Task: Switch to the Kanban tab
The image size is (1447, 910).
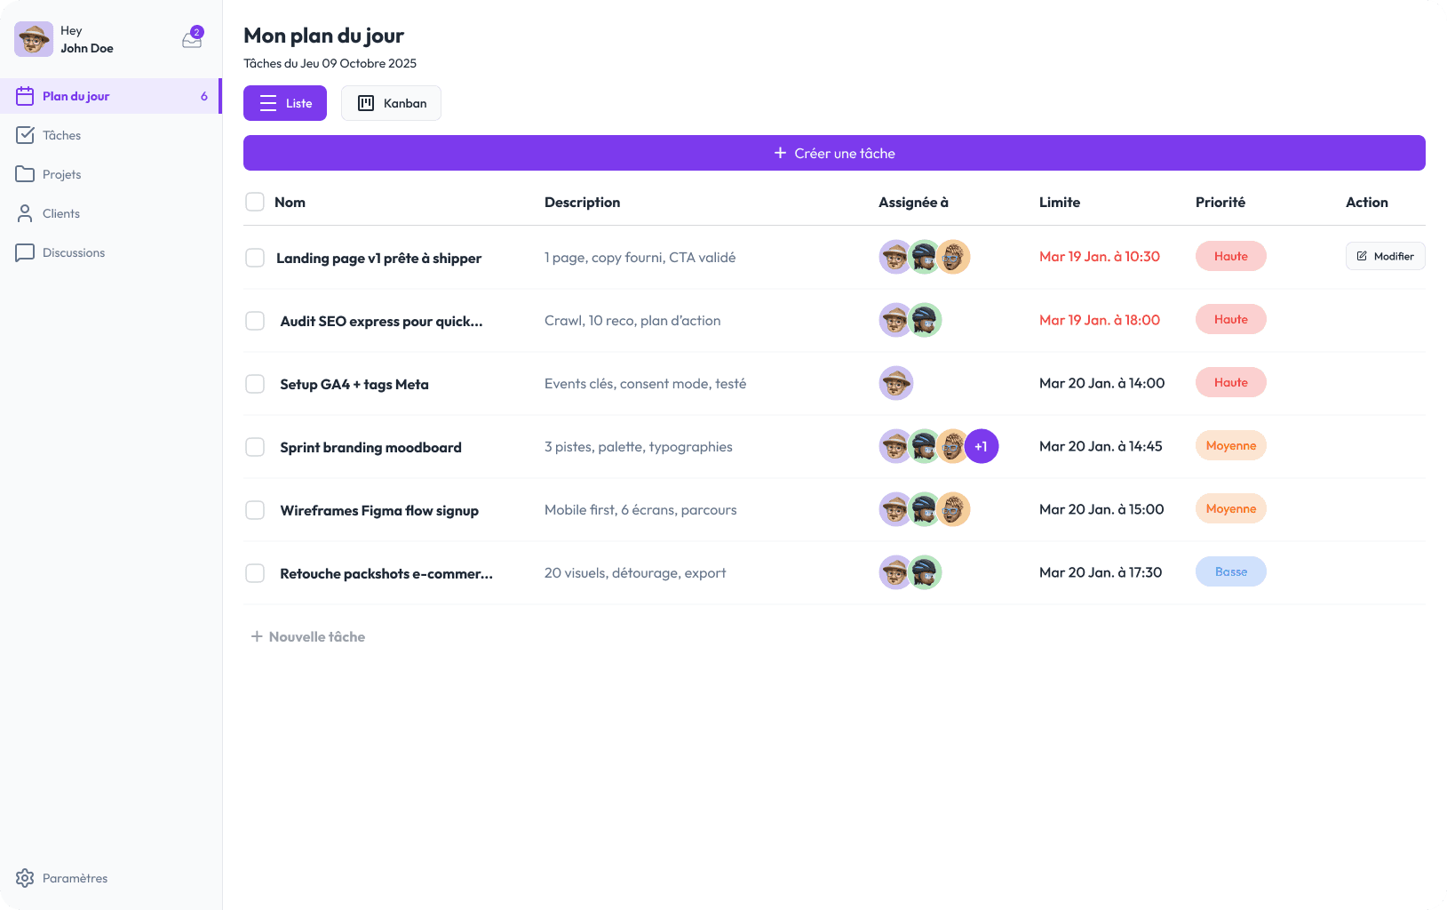Action: [391, 102]
